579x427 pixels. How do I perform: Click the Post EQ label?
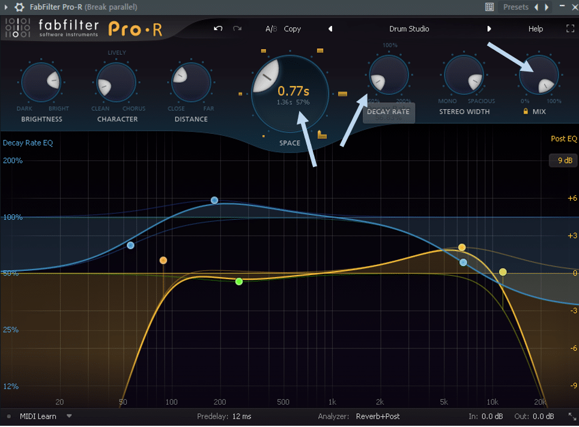point(563,139)
